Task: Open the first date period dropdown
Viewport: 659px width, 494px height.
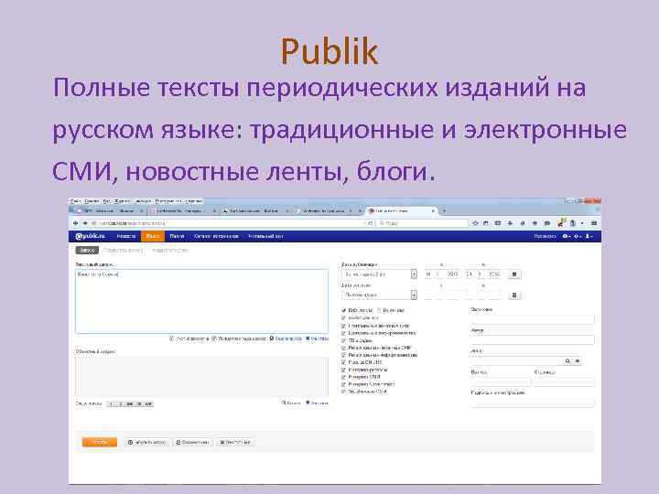Action: tap(379, 274)
